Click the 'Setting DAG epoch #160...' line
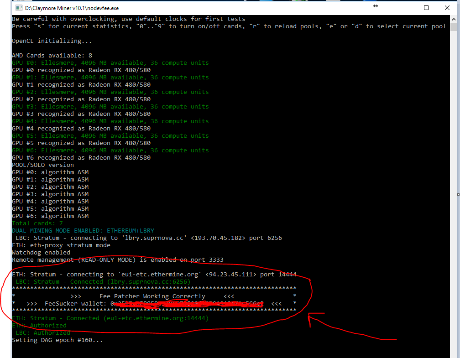This screenshot has height=358, width=460. tap(57, 340)
